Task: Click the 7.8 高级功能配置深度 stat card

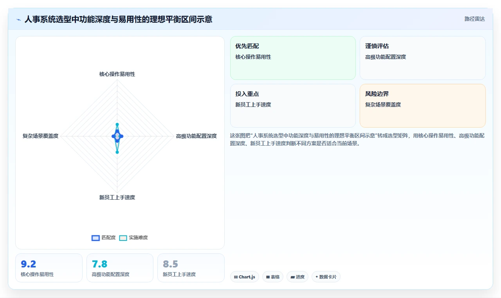Action: [120, 268]
